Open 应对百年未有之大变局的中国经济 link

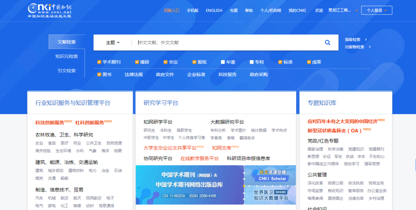[x=342, y=122]
